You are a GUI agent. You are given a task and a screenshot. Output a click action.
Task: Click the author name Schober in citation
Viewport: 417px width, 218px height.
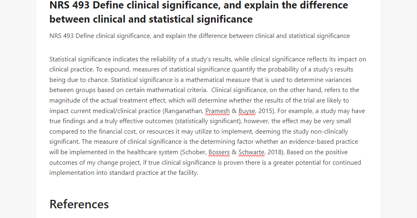pyautogui.click(x=194, y=152)
